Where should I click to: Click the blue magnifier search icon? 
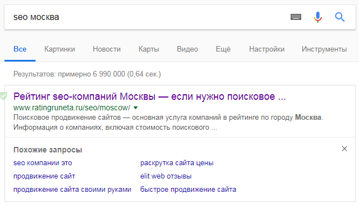click(340, 17)
